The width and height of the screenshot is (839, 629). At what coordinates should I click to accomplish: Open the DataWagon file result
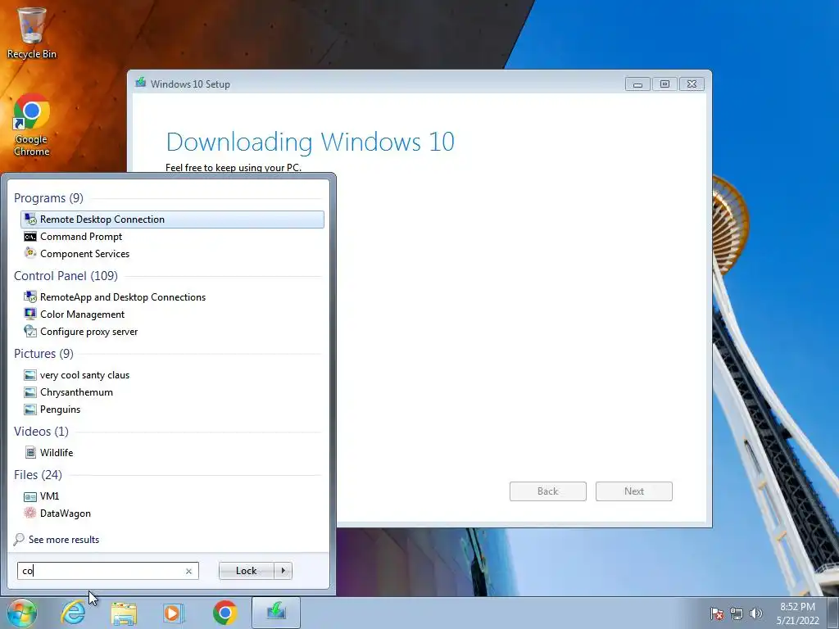pyautogui.click(x=172, y=514)
